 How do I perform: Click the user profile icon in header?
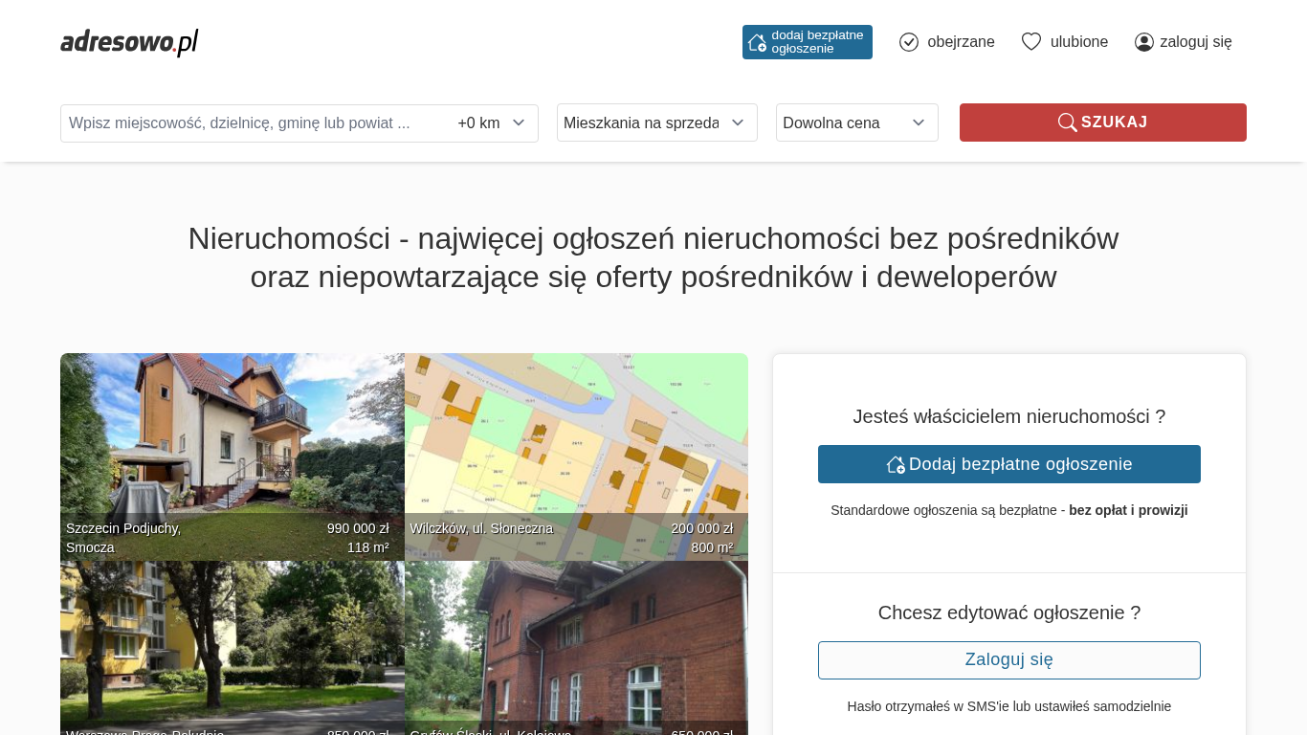tap(1143, 42)
